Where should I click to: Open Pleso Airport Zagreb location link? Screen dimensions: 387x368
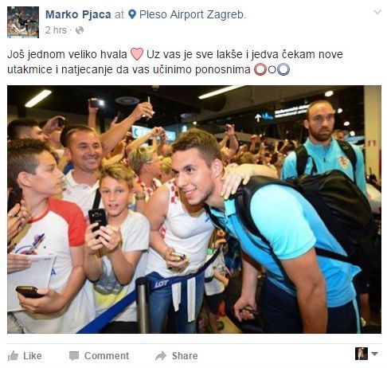point(193,14)
